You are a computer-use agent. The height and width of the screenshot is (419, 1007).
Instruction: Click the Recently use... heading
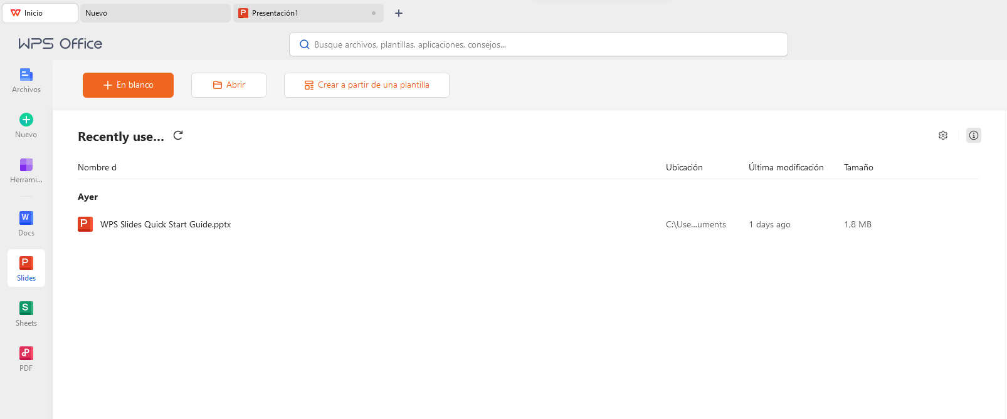pyautogui.click(x=121, y=137)
